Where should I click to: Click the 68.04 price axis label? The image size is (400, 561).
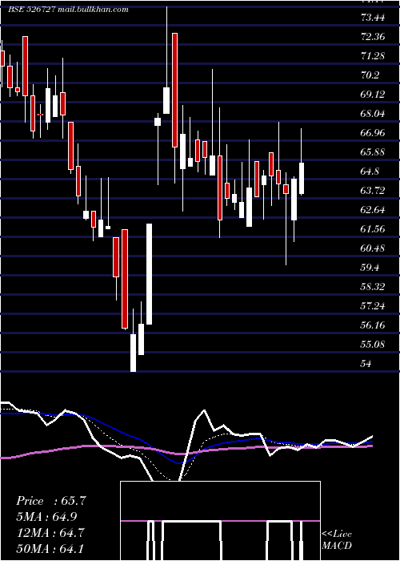point(373,114)
